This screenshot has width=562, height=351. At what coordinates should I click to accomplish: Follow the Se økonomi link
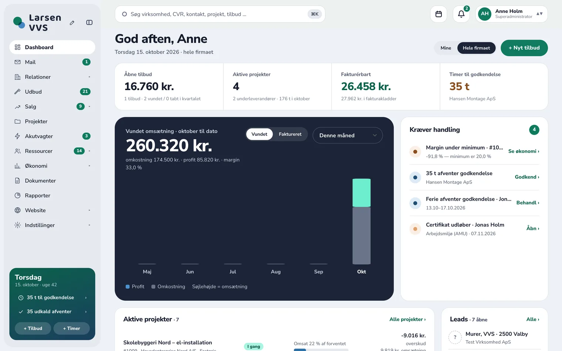click(x=524, y=151)
